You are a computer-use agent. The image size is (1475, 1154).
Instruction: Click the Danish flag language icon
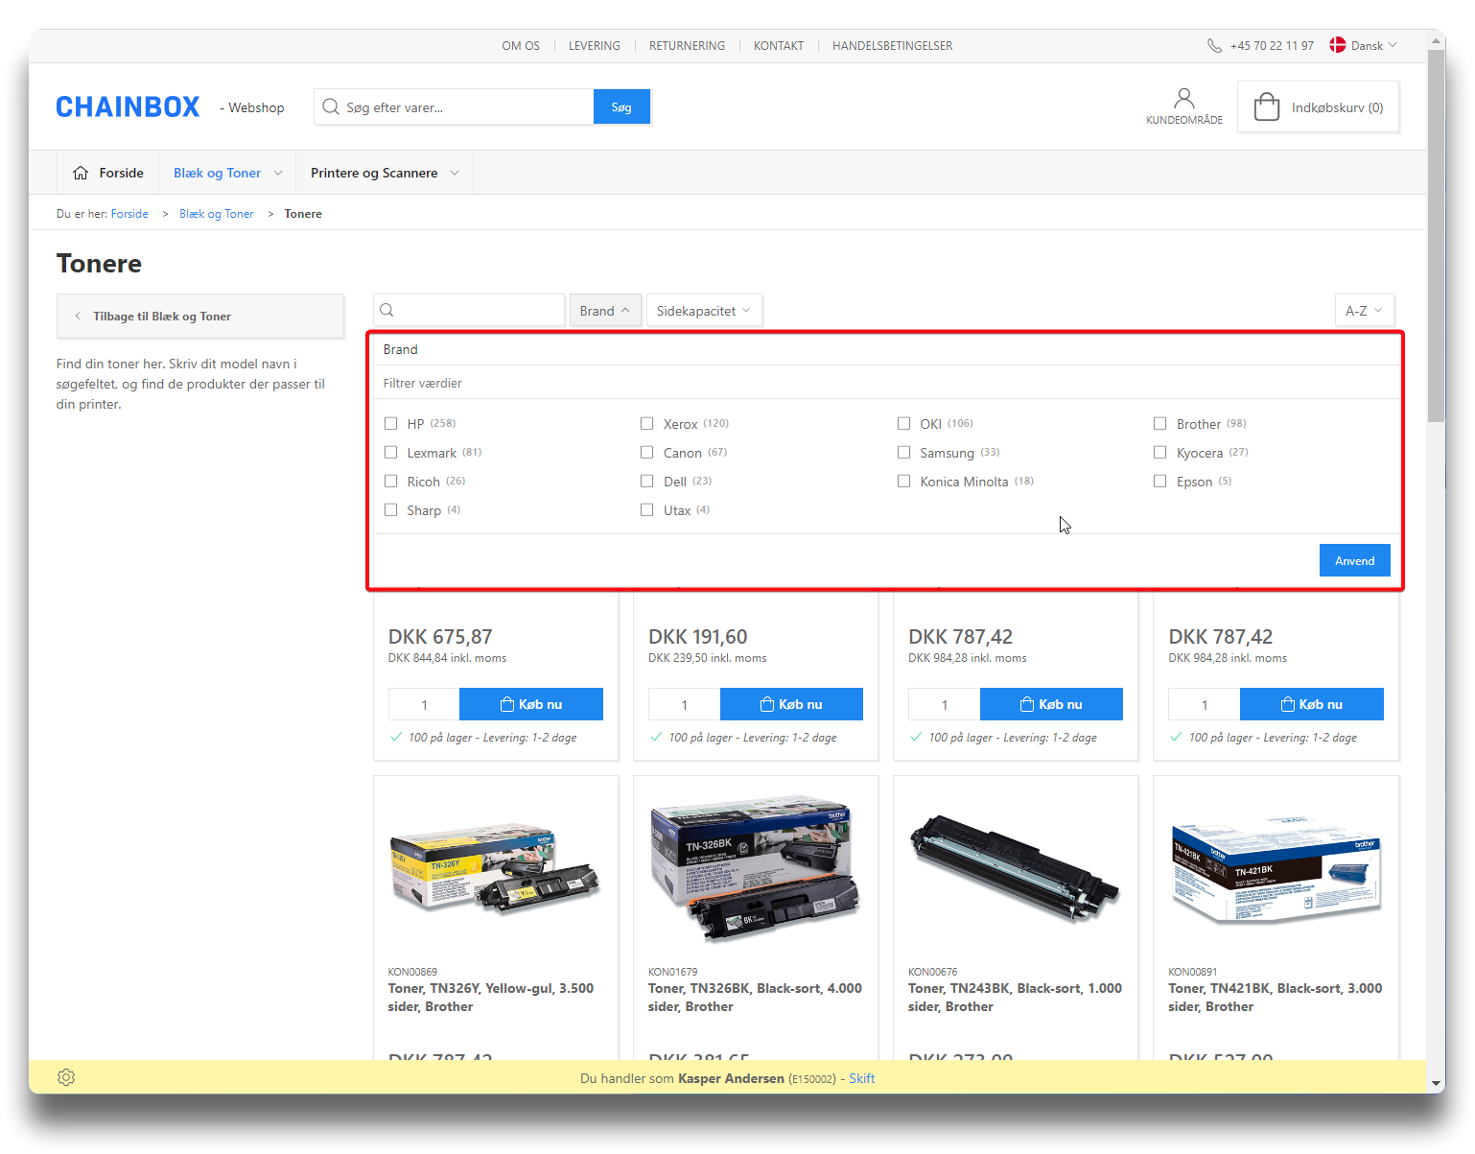pos(1338,45)
